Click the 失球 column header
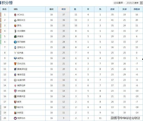 pyautogui.click(x=124, y=9)
